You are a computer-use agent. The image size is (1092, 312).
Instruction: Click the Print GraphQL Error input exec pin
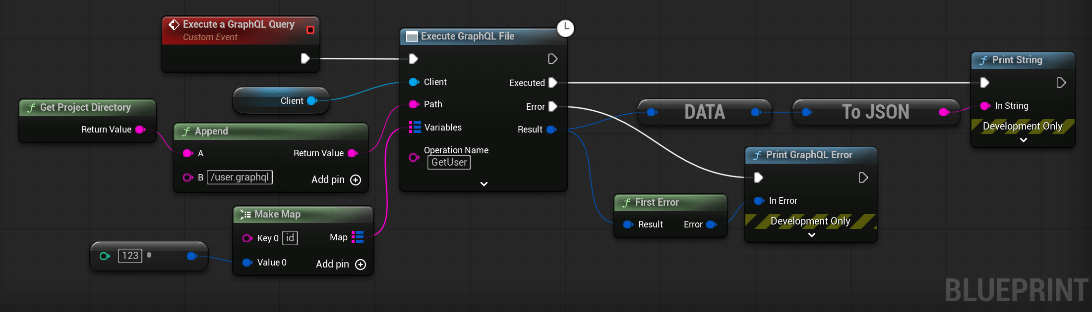758,178
